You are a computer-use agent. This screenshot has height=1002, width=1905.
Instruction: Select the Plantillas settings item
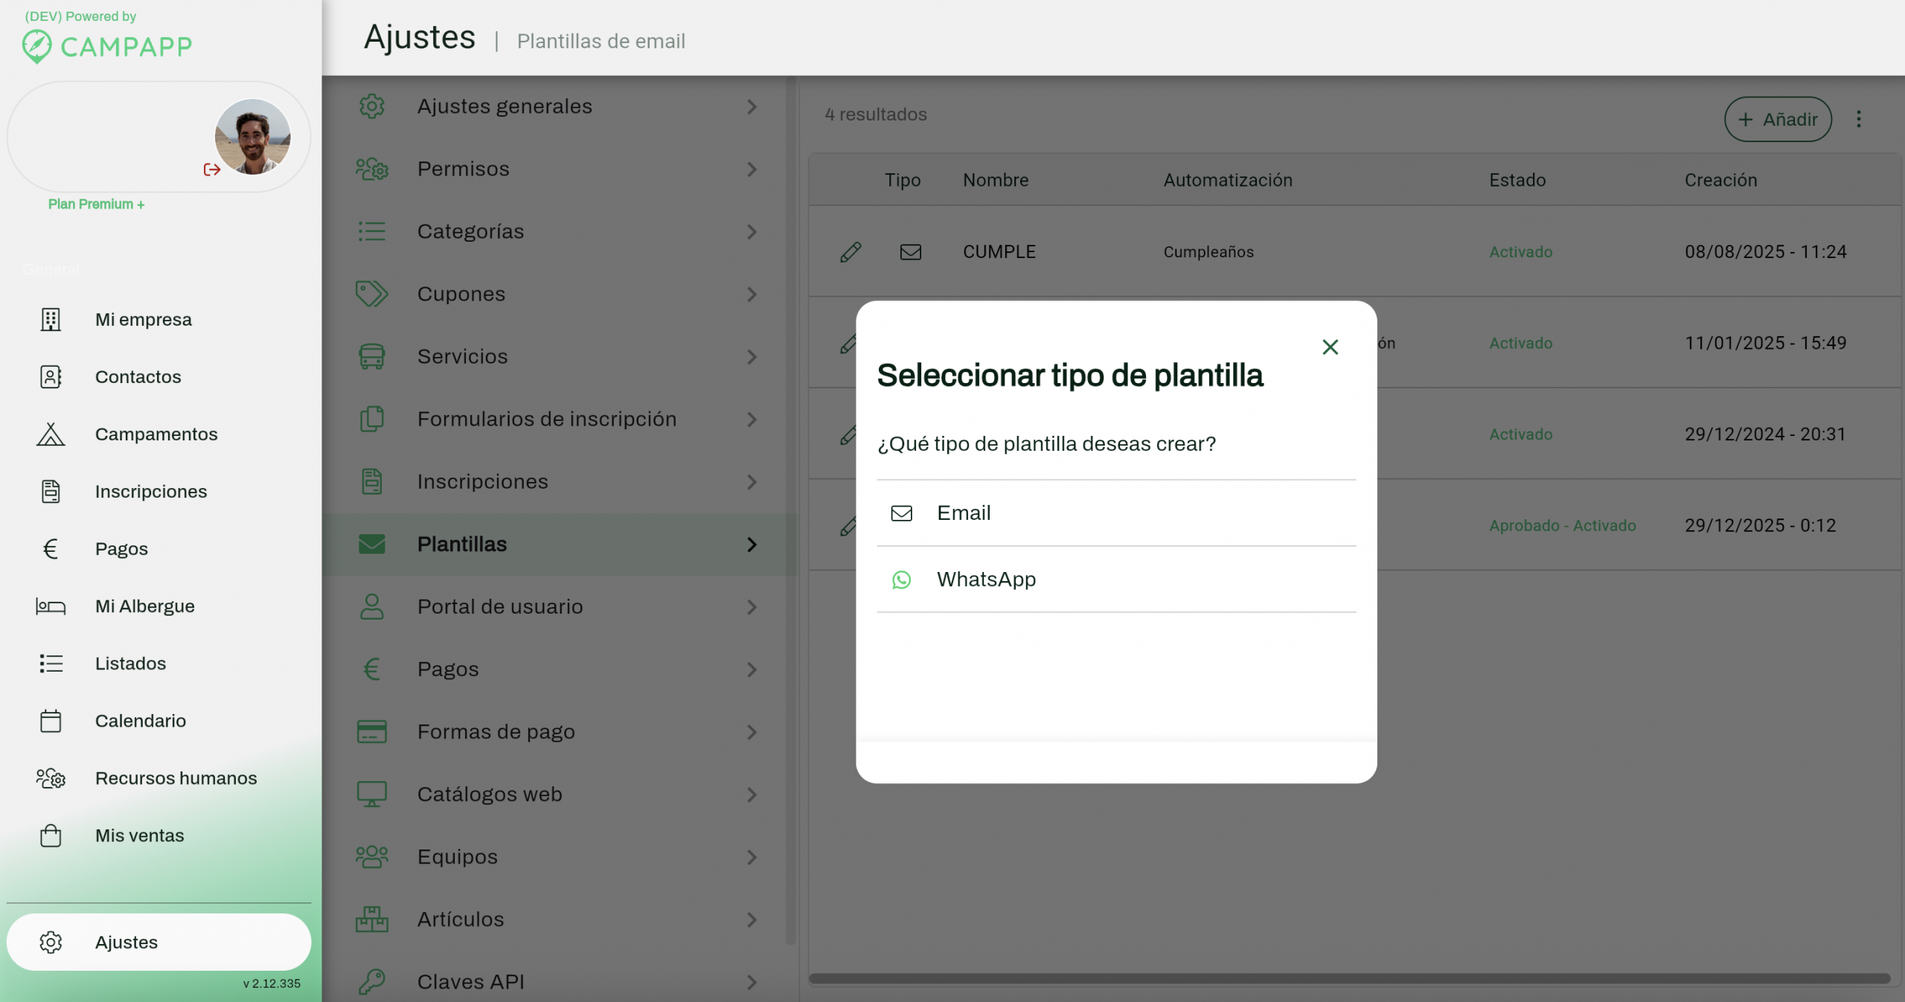(461, 545)
